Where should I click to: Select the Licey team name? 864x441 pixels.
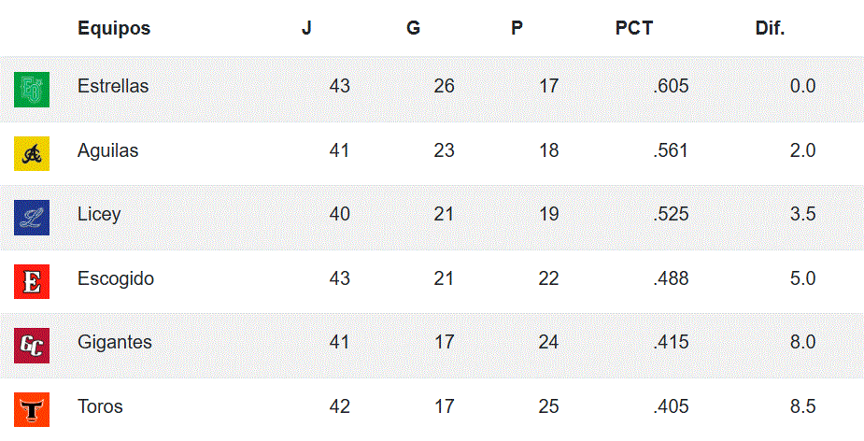(x=99, y=214)
